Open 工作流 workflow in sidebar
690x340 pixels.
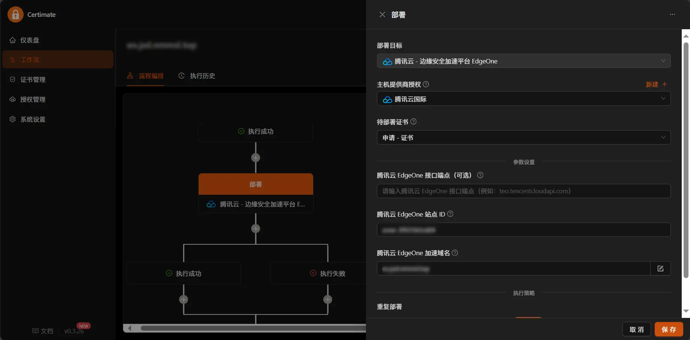pos(58,60)
